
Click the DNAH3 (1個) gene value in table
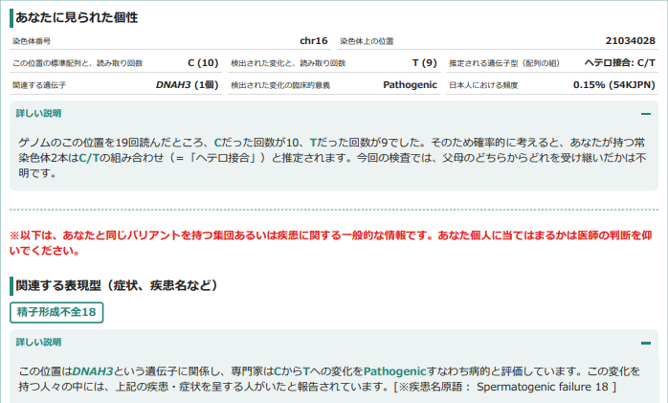click(188, 85)
